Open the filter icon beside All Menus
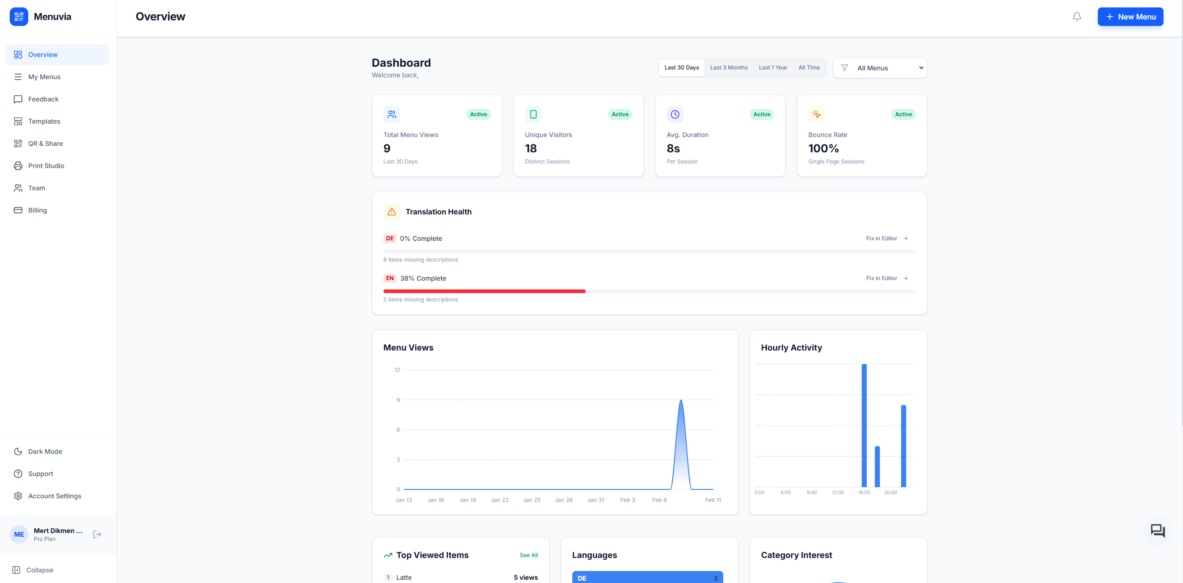Viewport: 1183px width, 583px height. [x=845, y=68]
